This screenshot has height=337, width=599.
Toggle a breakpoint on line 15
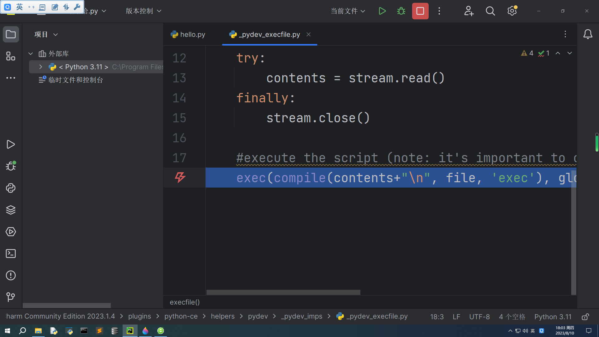pos(179,118)
